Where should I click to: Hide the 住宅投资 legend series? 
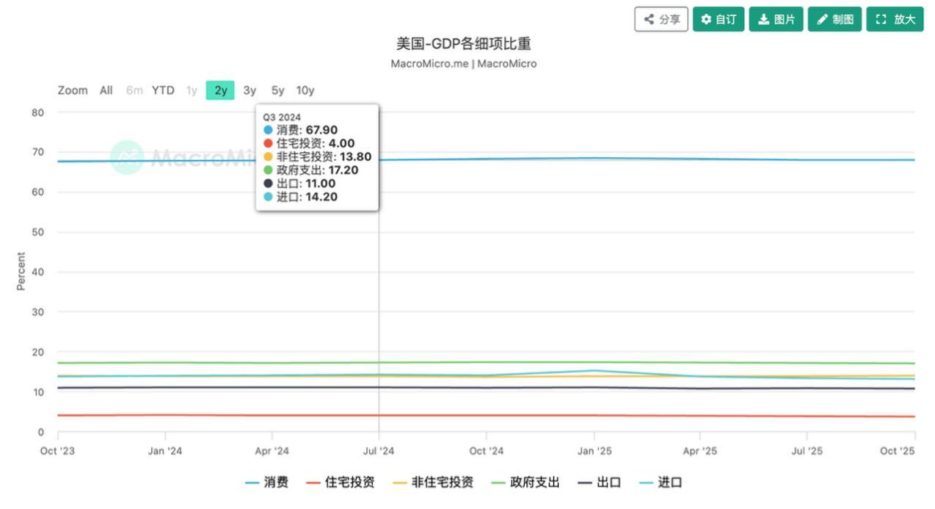(341, 483)
